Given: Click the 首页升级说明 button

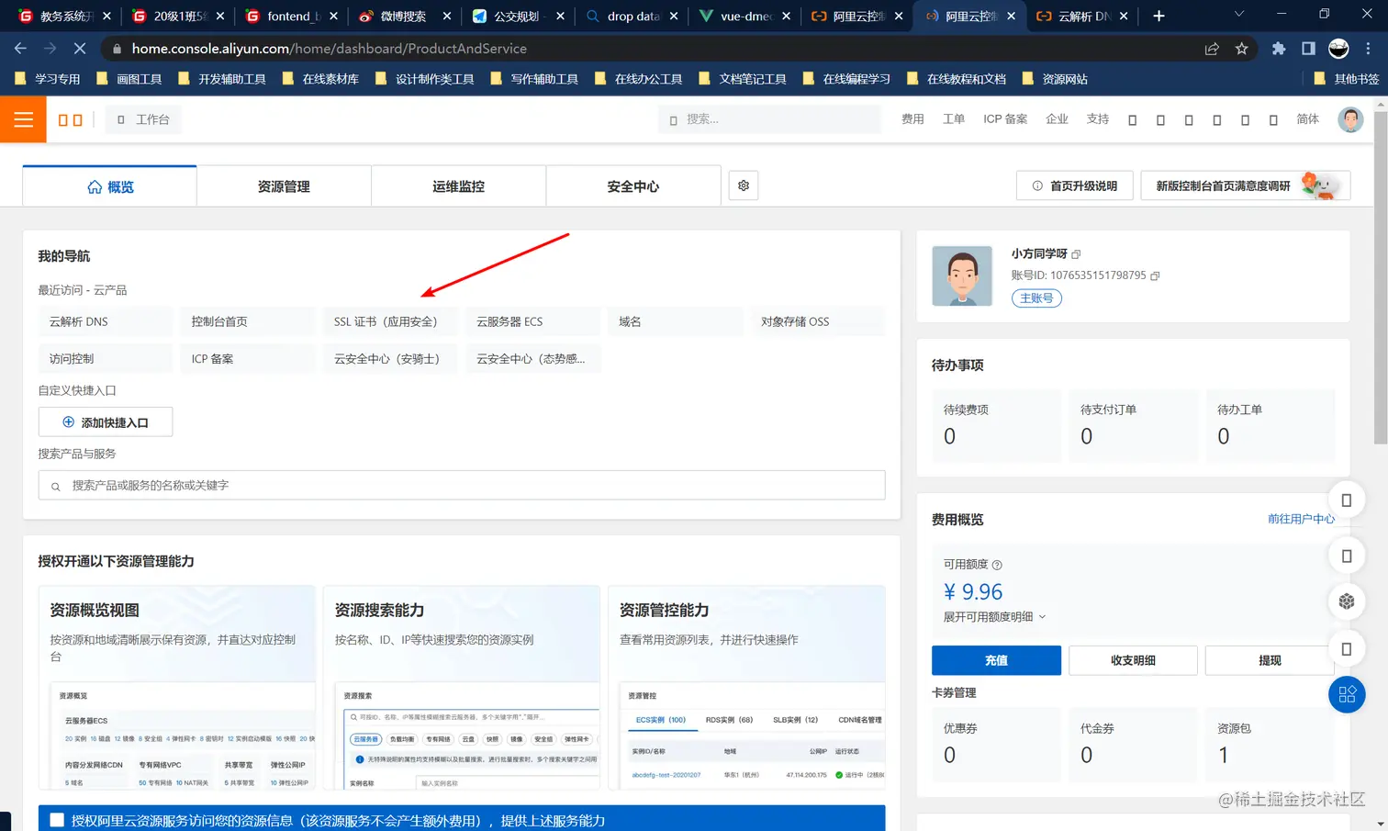Looking at the screenshot, I should (x=1074, y=185).
